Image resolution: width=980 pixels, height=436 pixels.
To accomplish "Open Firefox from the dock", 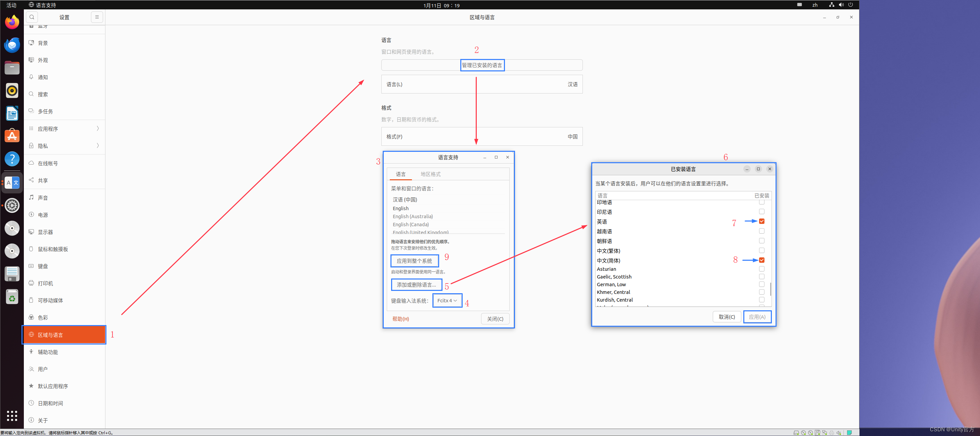I will pos(12,22).
